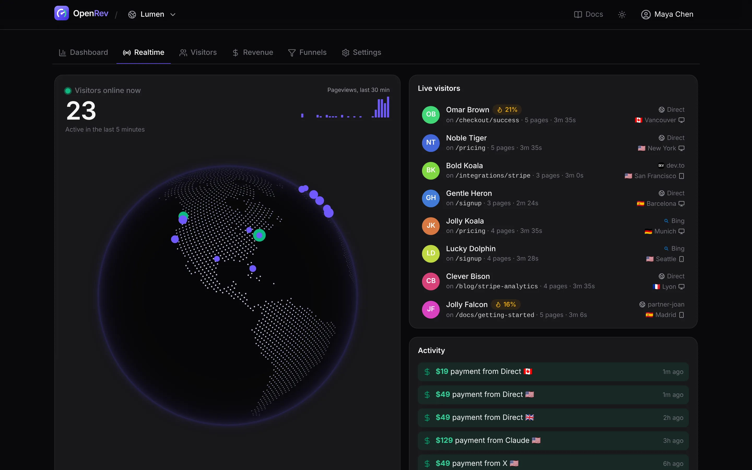Click the LD avatar for Lucky Dolphin

pyautogui.click(x=431, y=253)
